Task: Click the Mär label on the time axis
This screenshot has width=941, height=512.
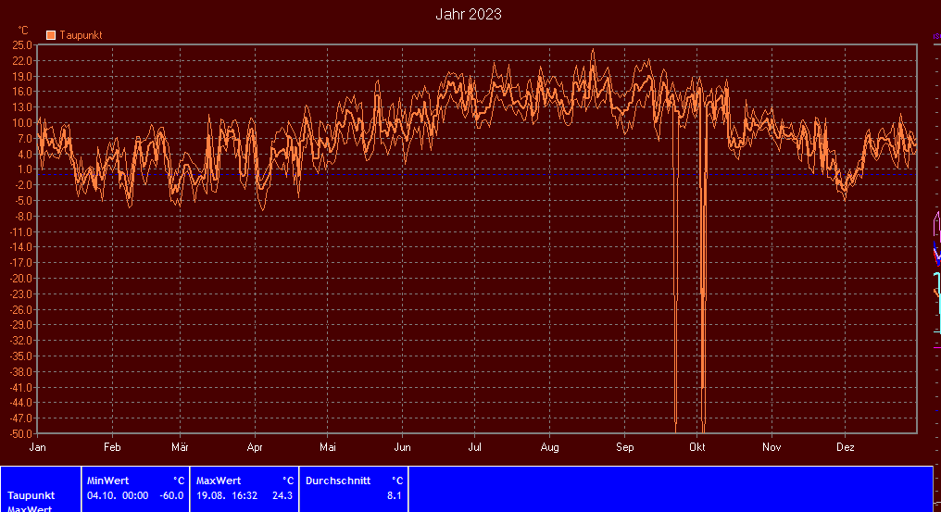Action: (x=180, y=446)
